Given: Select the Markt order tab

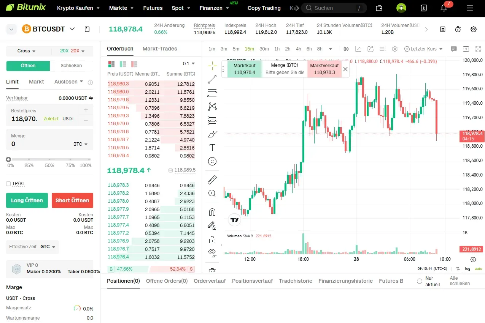Looking at the screenshot, I should [37, 82].
